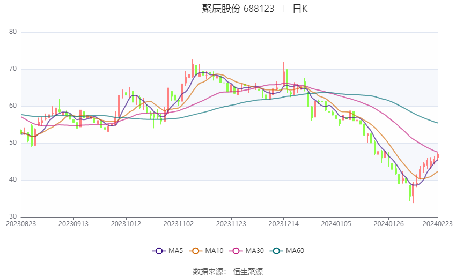Toggle the MA60 legend series
Viewport: 456px width, 277px height.
pos(287,251)
